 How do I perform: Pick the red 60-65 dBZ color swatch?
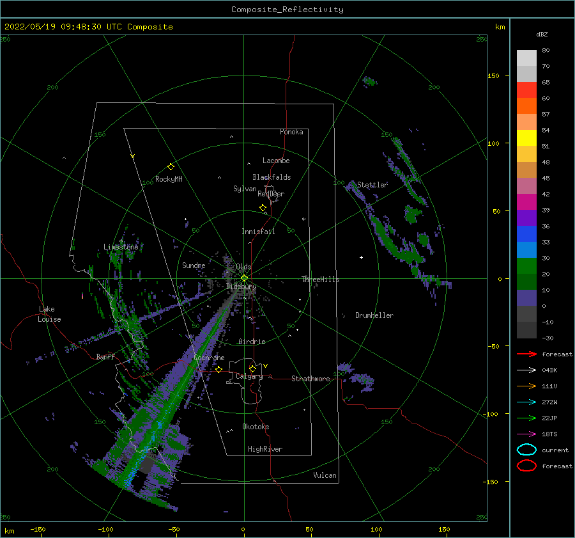click(x=526, y=90)
